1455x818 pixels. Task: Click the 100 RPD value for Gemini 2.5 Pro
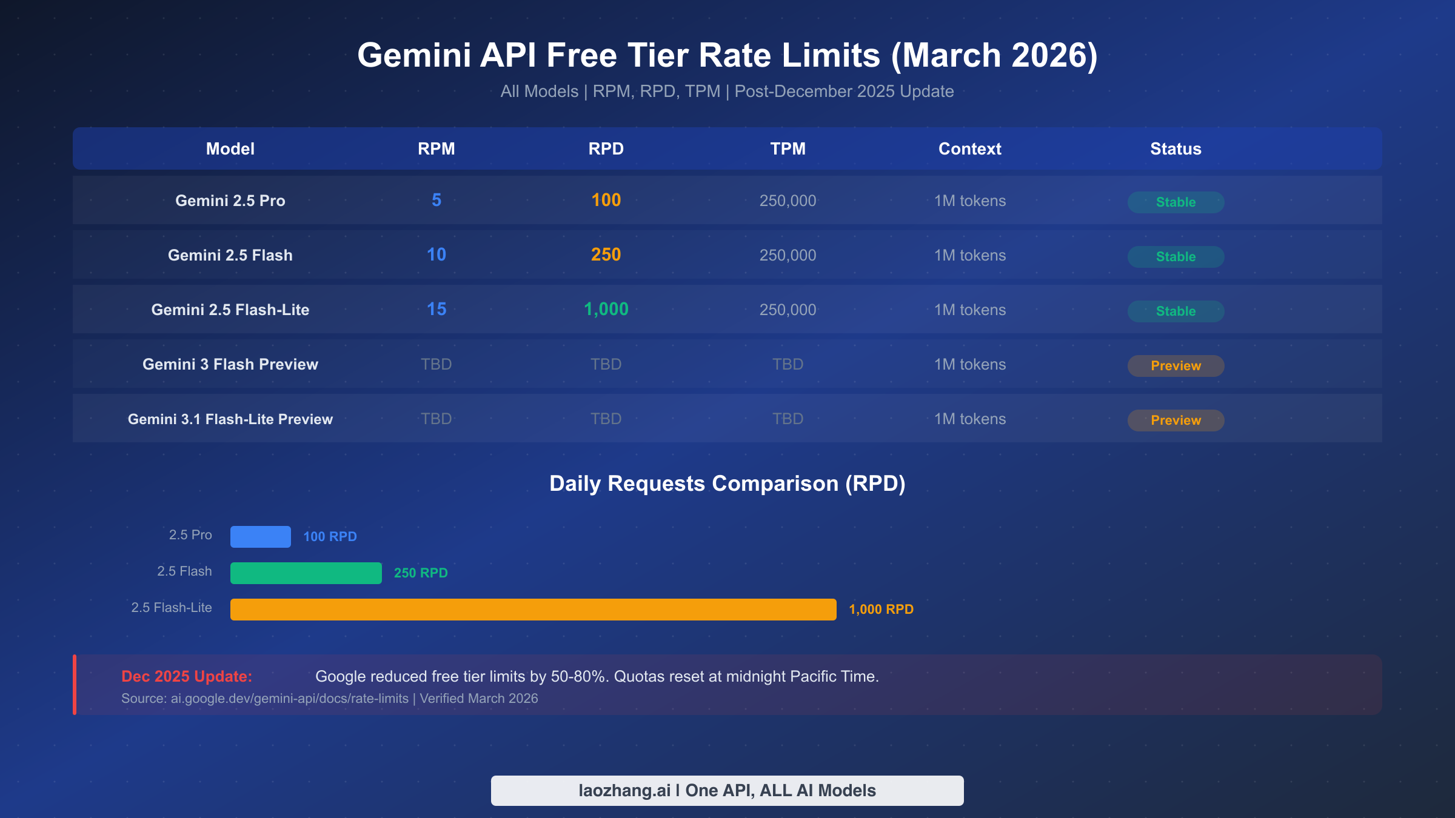pos(606,200)
